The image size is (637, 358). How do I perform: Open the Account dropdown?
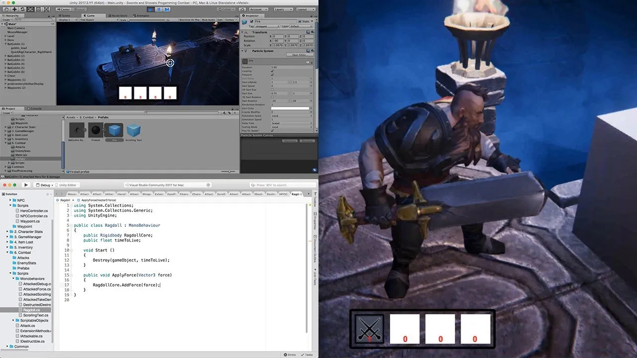coord(258,9)
